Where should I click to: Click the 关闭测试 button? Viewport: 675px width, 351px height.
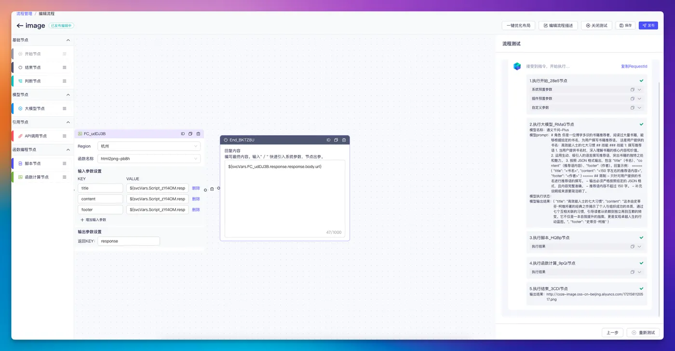pos(596,26)
